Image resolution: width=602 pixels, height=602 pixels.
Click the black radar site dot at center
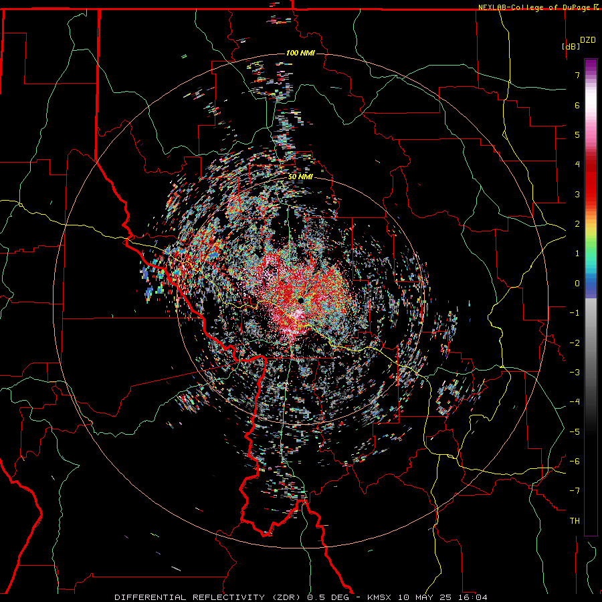pos(300,300)
